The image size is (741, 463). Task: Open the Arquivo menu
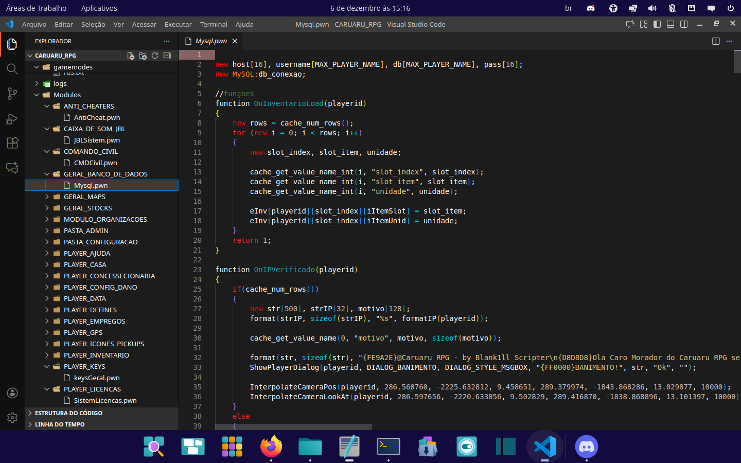[34, 24]
